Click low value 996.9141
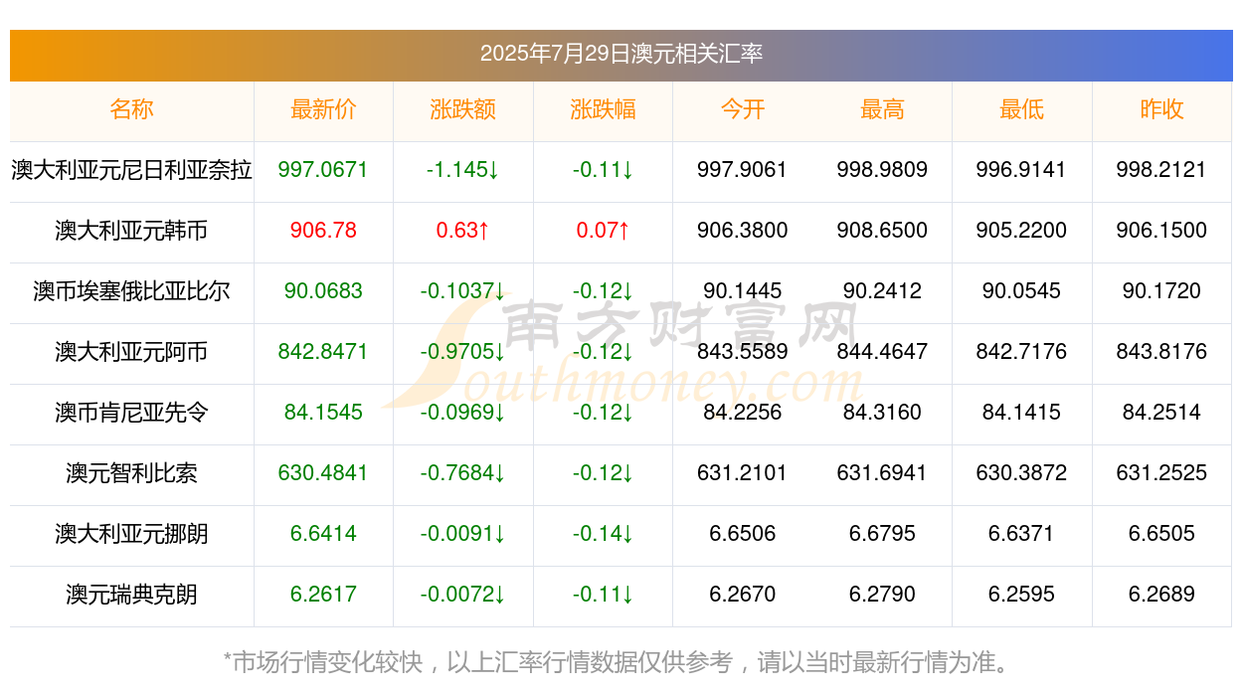 tap(1022, 170)
